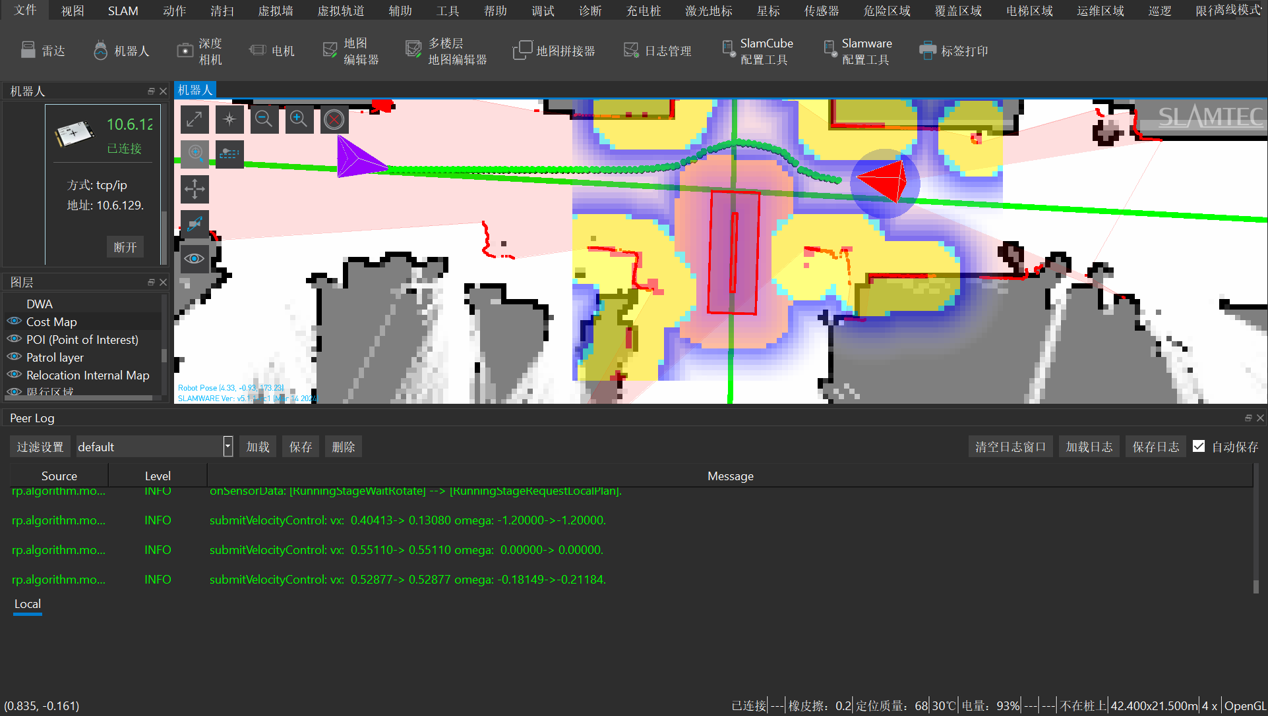Image resolution: width=1268 pixels, height=716 pixels.
Task: Select the zoom out magnifier tool on map
Action: (264, 119)
